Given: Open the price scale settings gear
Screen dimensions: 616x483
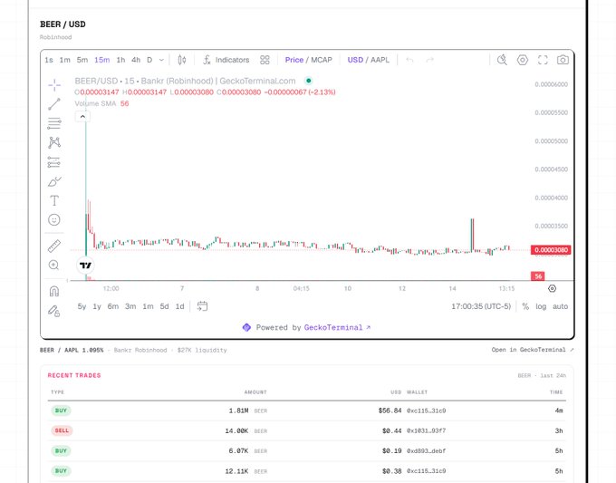Looking at the screenshot, I should [552, 288].
